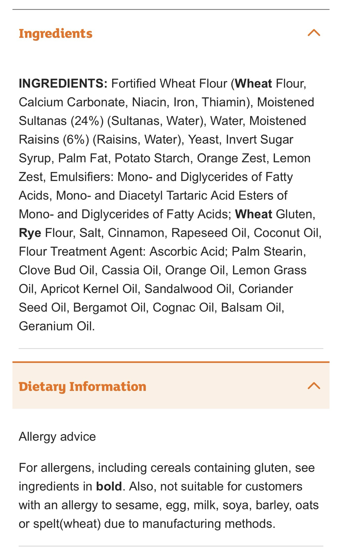This screenshot has width=342, height=547.
Task: Tap the Moistened Sultanas (24%) text
Action: coord(61,121)
